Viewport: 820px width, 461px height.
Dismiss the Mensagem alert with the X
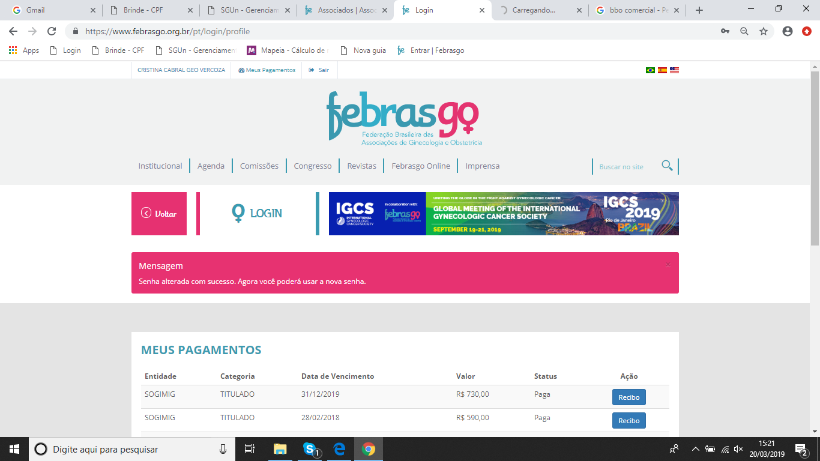tap(668, 265)
